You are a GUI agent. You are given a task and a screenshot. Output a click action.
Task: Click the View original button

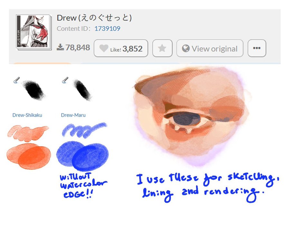pyautogui.click(x=210, y=48)
